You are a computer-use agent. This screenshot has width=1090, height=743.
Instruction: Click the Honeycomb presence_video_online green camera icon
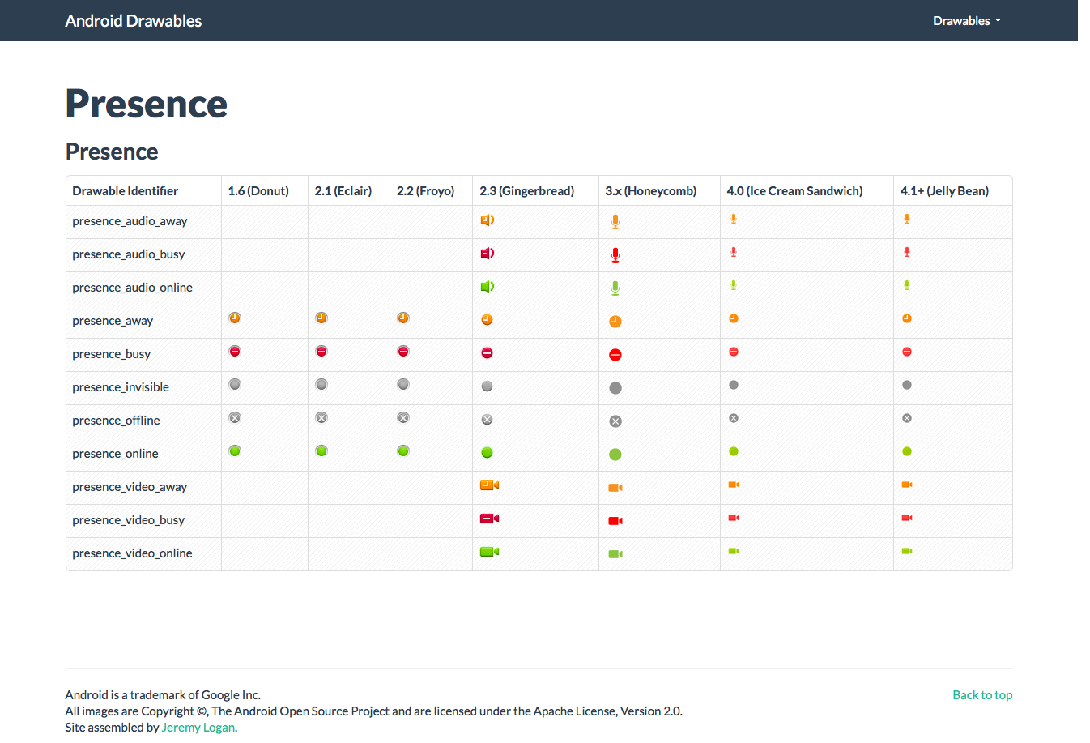615,554
